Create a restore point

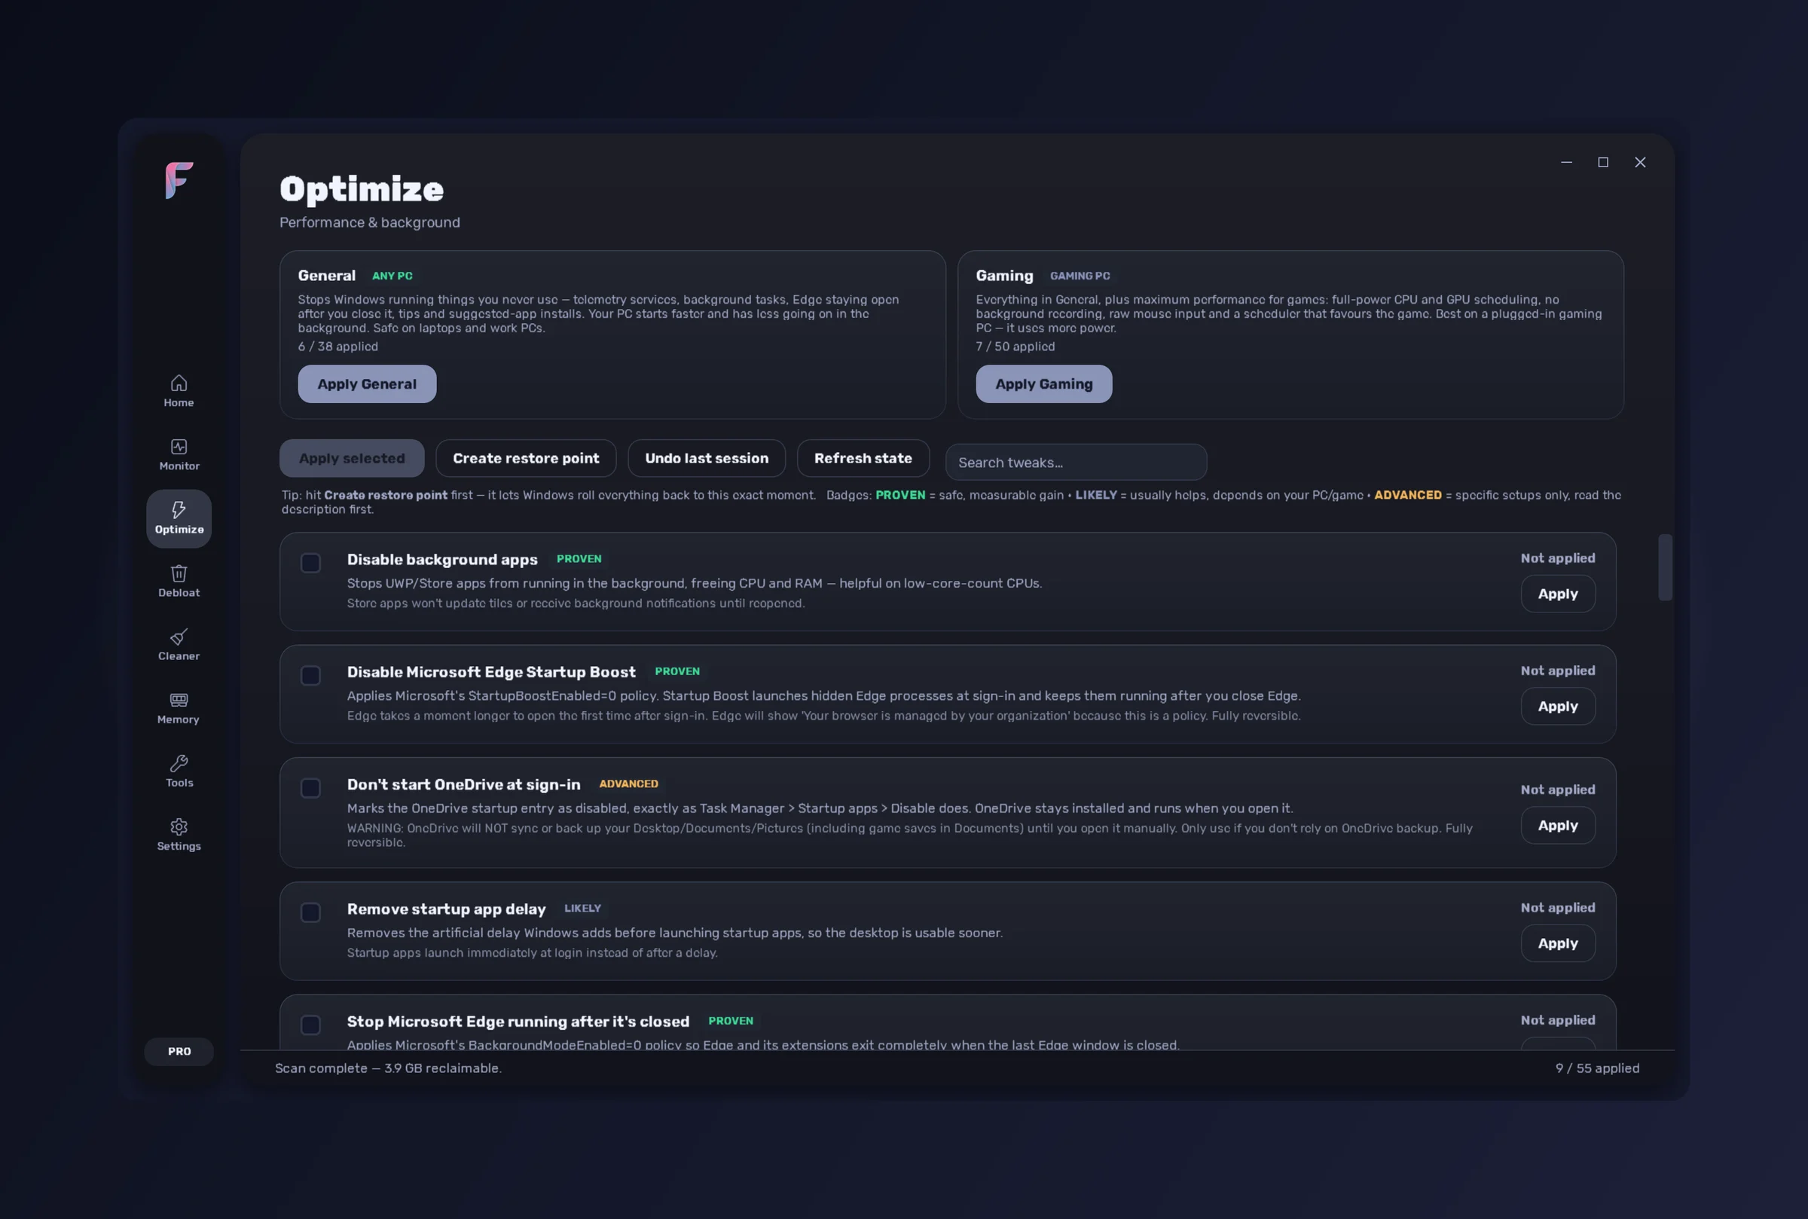click(527, 459)
